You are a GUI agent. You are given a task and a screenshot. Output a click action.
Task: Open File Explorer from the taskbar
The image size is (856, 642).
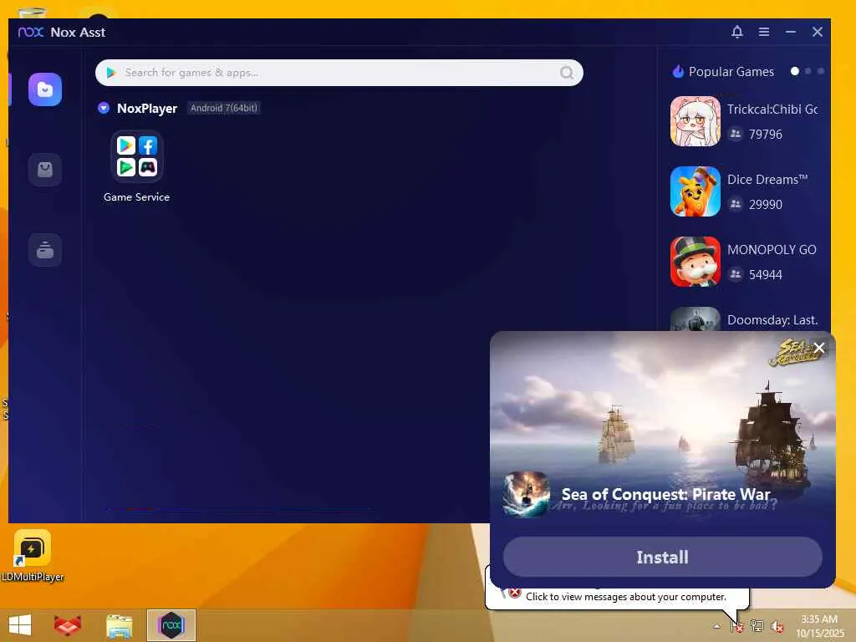click(x=119, y=625)
